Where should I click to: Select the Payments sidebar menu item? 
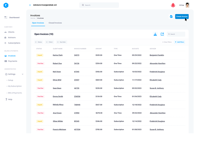pyautogui.click(x=12, y=61)
